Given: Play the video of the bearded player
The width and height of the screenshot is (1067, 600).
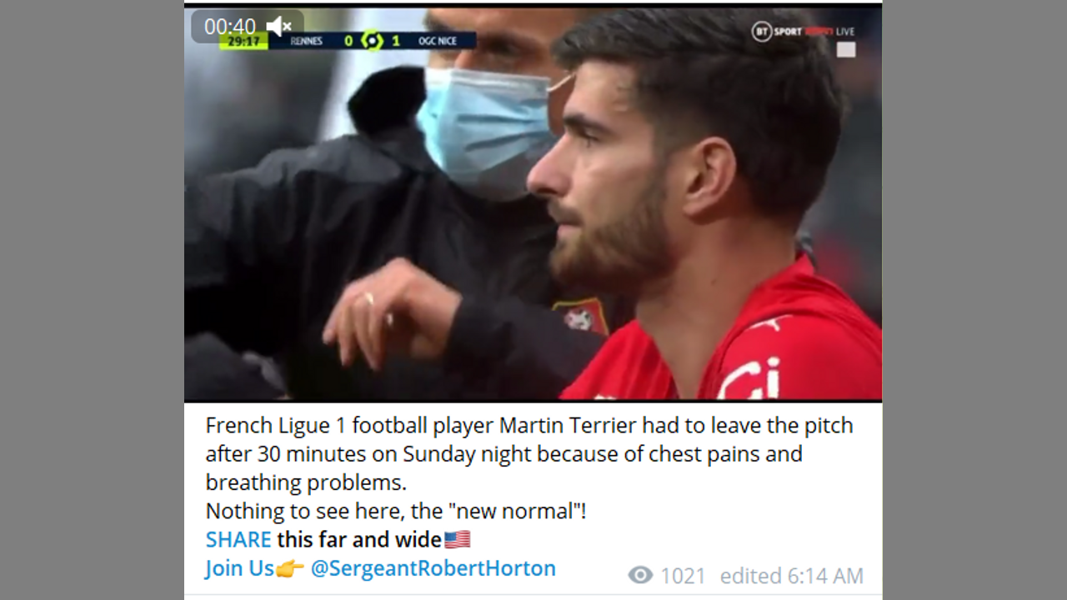Looking at the screenshot, I should coord(533,203).
